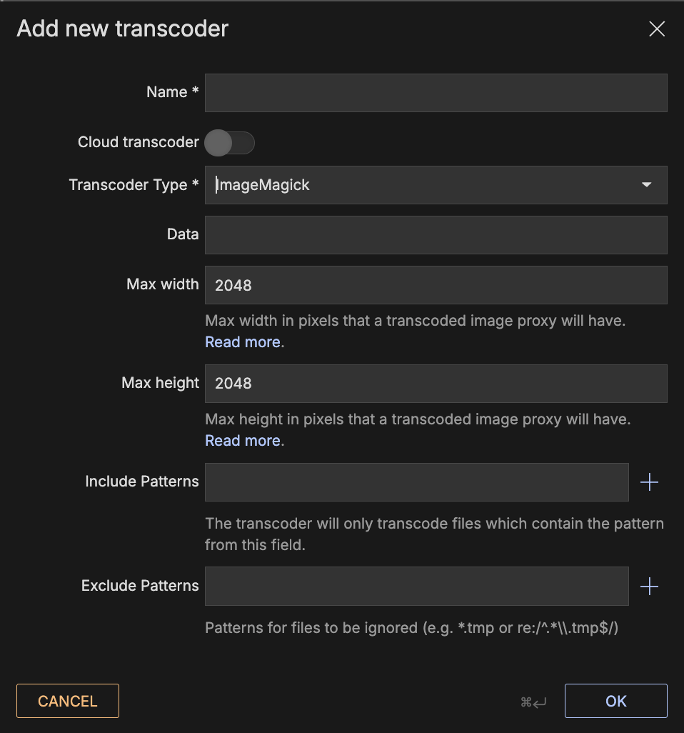
Task: Click the Max height value field
Action: coord(436,384)
